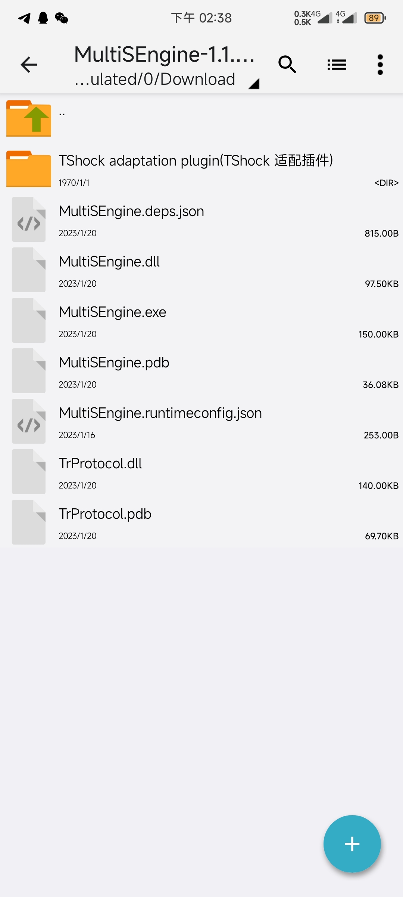Open MultiSEngine.pdb from the list
The height and width of the screenshot is (897, 403).
tap(149, 370)
